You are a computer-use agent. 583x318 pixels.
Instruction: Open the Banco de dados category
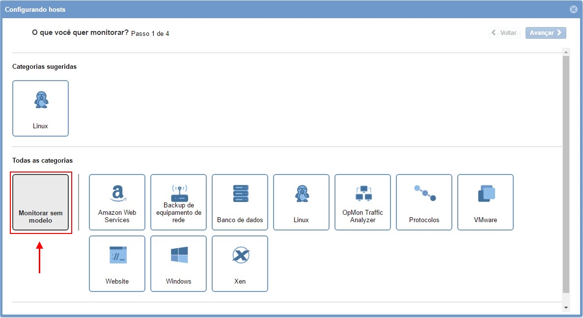pyautogui.click(x=240, y=202)
